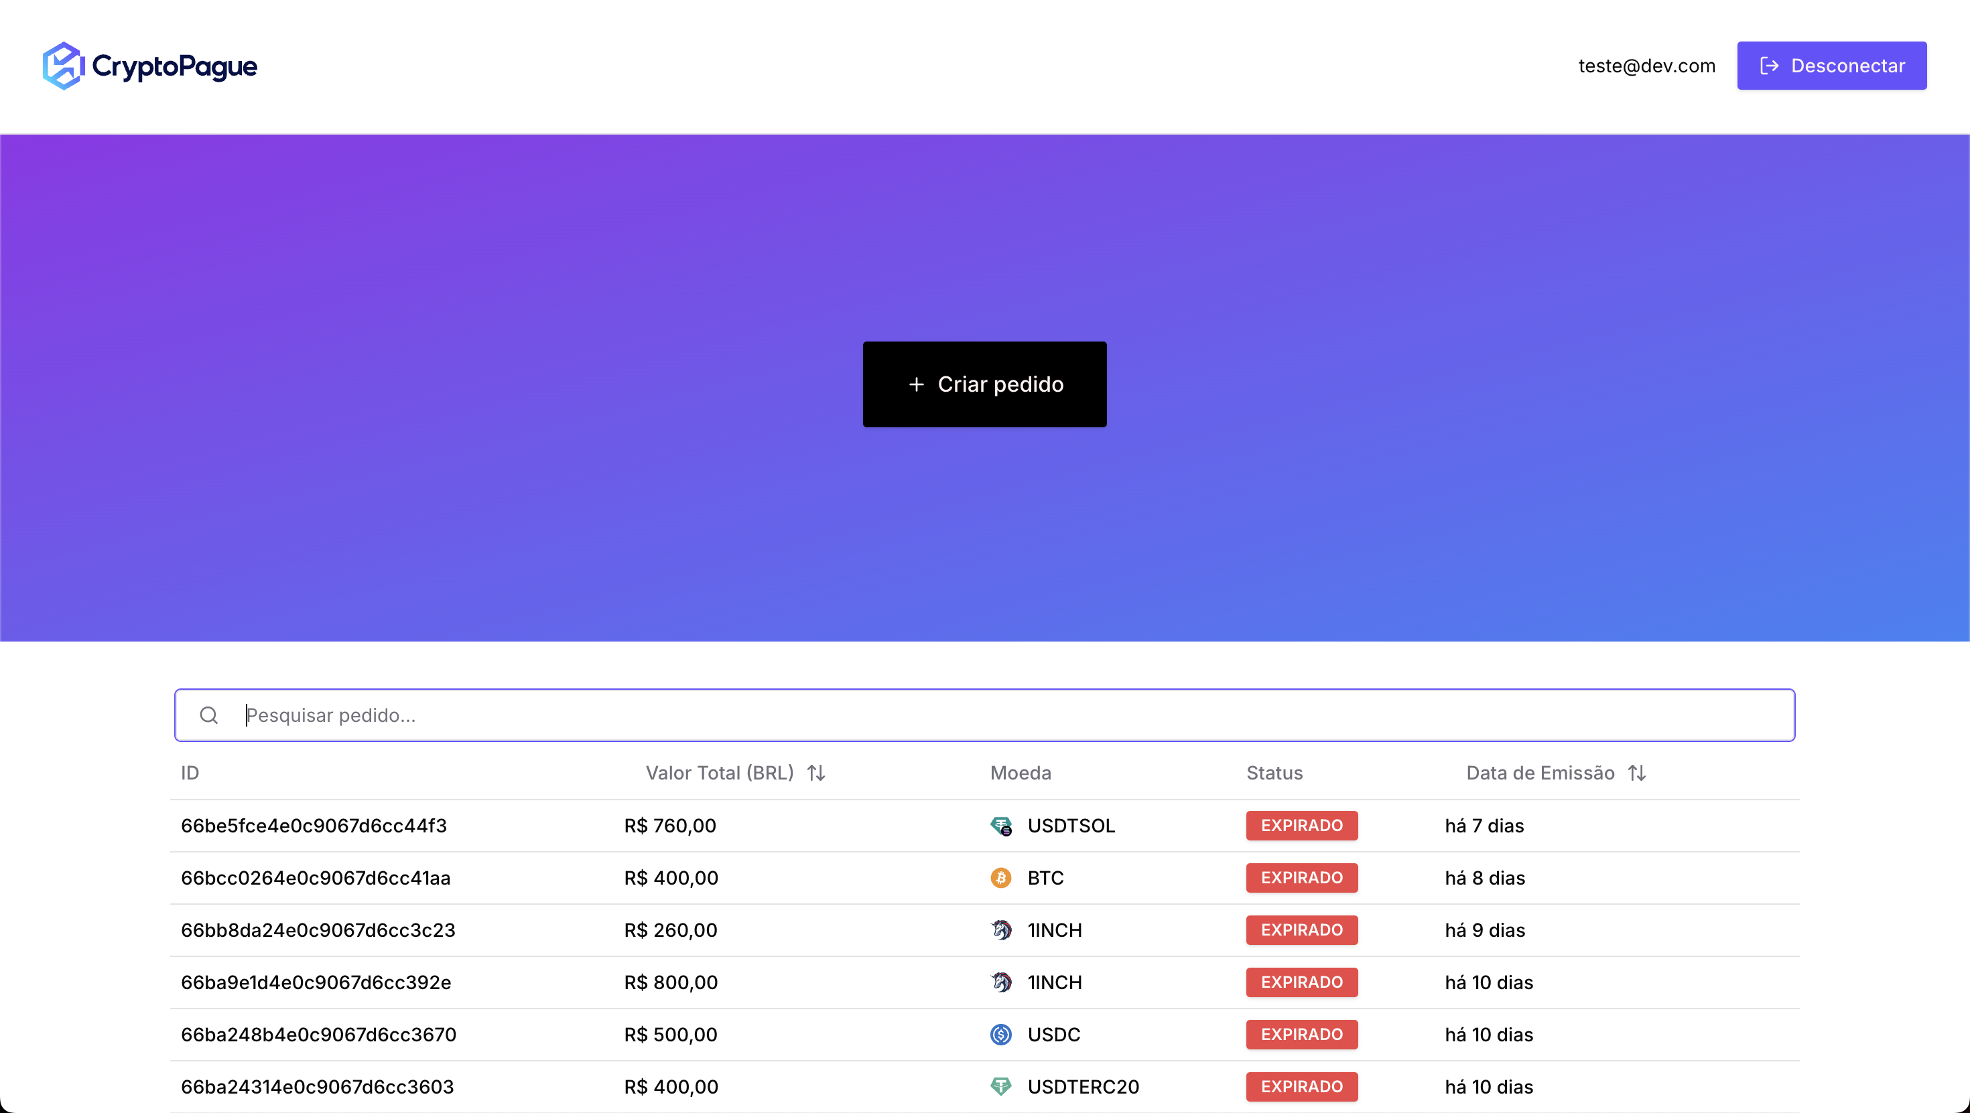The image size is (1970, 1113).
Task: Click EXPIRADO badge on the R$ 760,00 order
Action: coord(1301,826)
